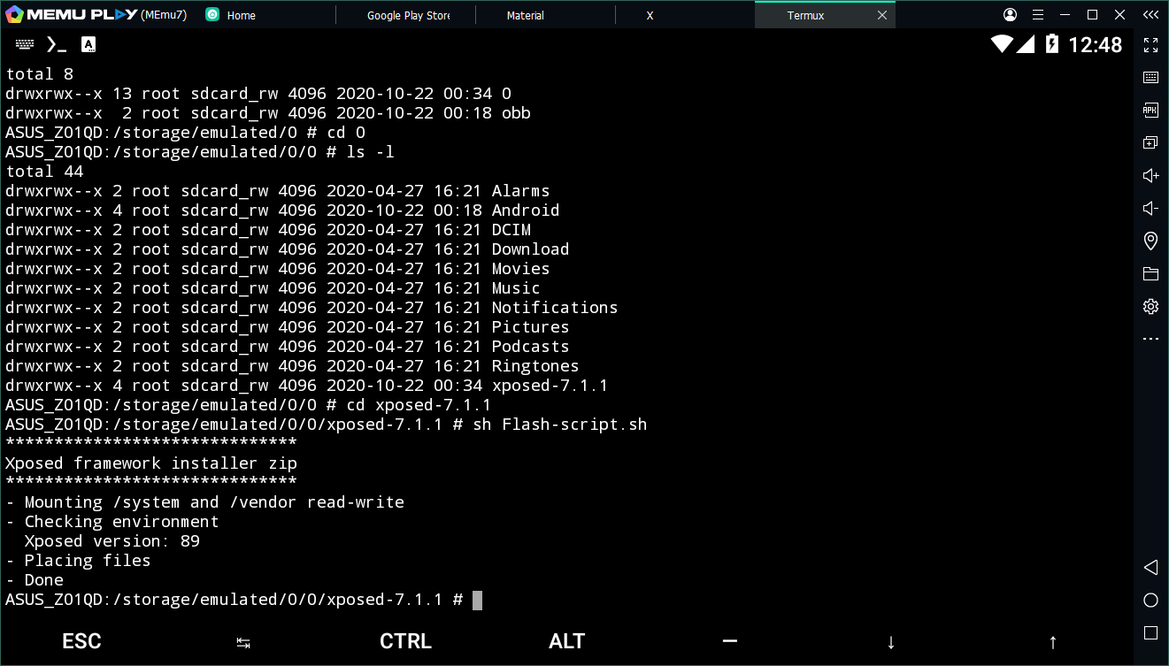Collapse the sidebar with the triple-chevron icon
1169x666 pixels.
click(1150, 15)
